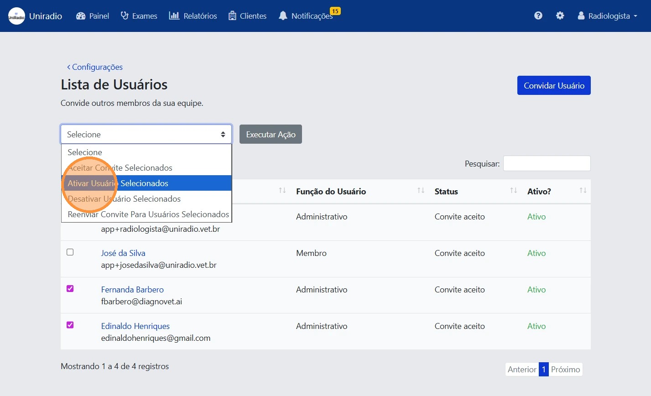Click the Pesquisar search field
The image size is (651, 396).
(547, 164)
